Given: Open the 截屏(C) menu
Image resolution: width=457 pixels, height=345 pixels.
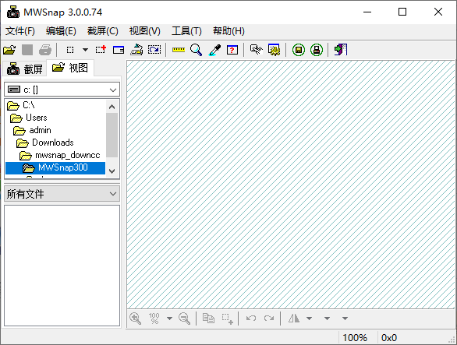Looking at the screenshot, I should (x=103, y=31).
